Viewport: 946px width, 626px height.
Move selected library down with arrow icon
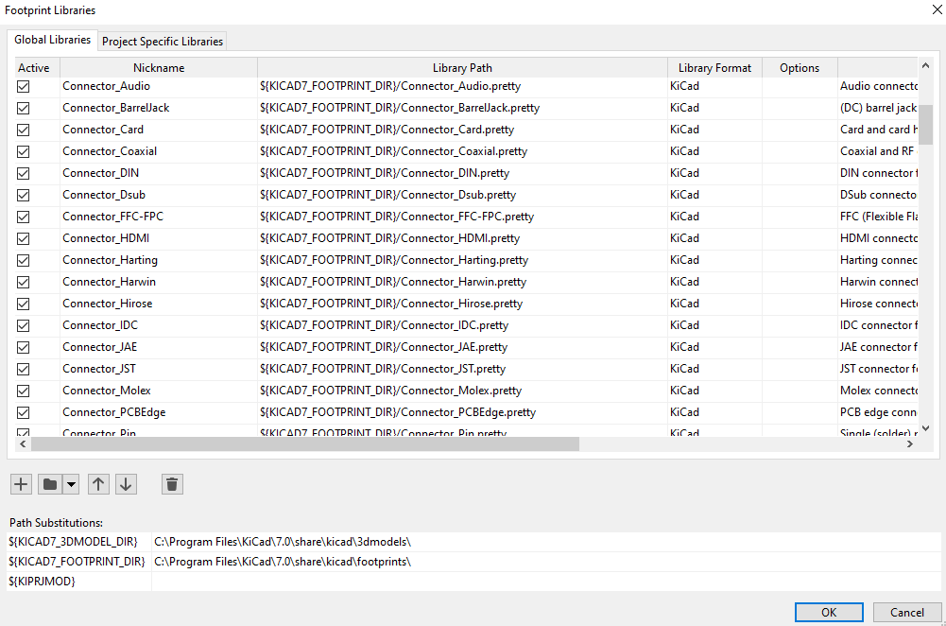tap(126, 484)
